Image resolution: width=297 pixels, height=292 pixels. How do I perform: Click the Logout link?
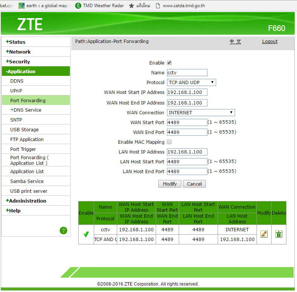click(x=270, y=41)
